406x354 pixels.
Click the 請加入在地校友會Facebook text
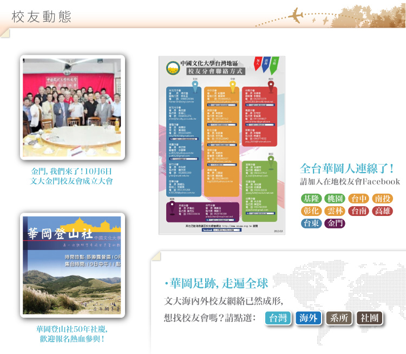[x=350, y=182]
